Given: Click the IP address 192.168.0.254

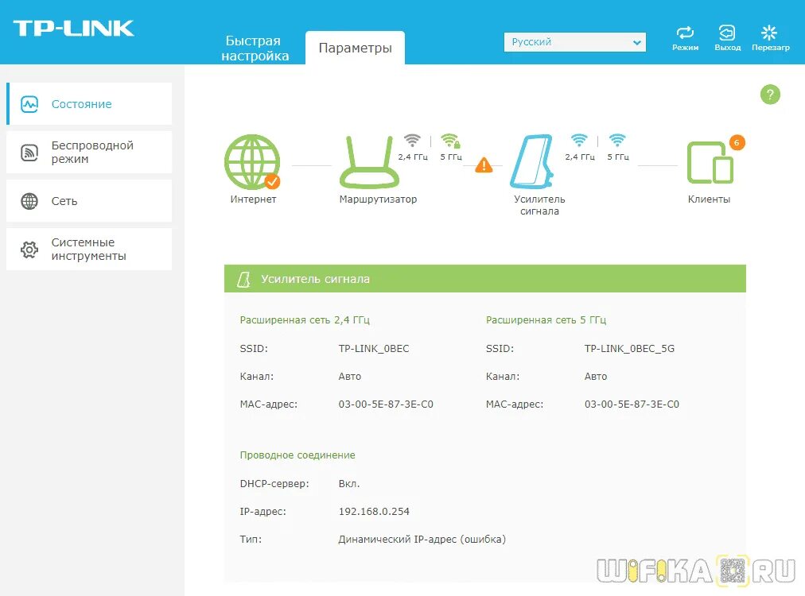Looking at the screenshot, I should [374, 512].
